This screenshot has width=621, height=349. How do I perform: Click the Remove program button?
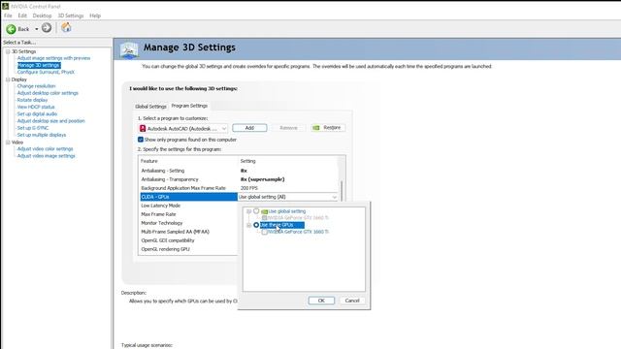(288, 128)
